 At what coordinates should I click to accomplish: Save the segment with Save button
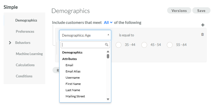[201, 11]
